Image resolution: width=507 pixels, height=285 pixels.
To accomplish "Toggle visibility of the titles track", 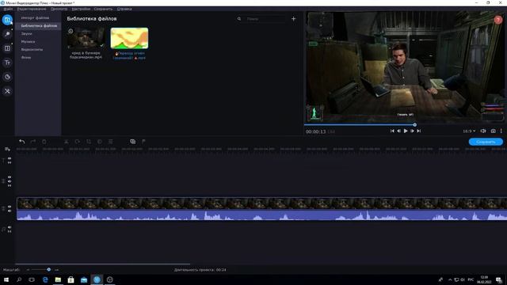I will 10,158.
